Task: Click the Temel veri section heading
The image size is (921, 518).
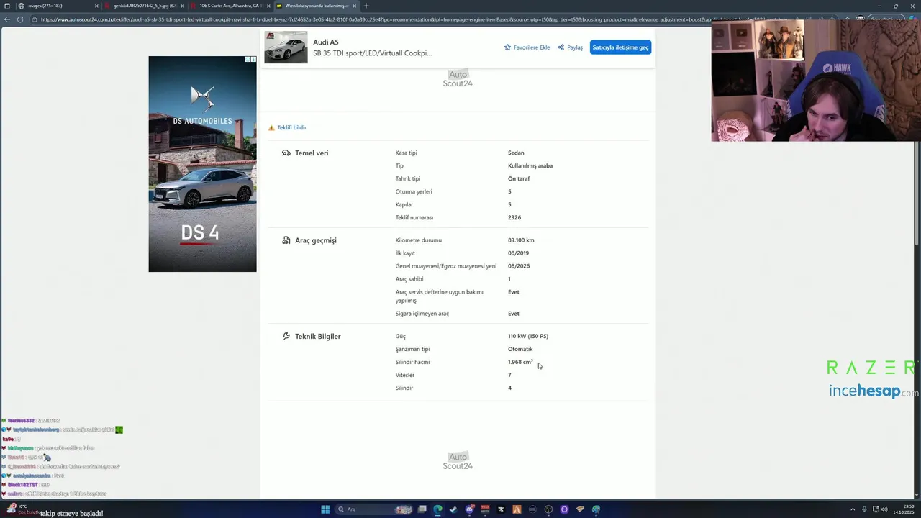Action: [312, 153]
